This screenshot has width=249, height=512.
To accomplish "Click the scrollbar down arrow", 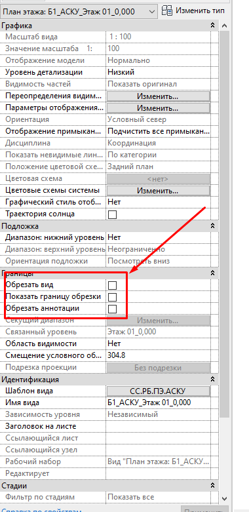I will 224,499.
